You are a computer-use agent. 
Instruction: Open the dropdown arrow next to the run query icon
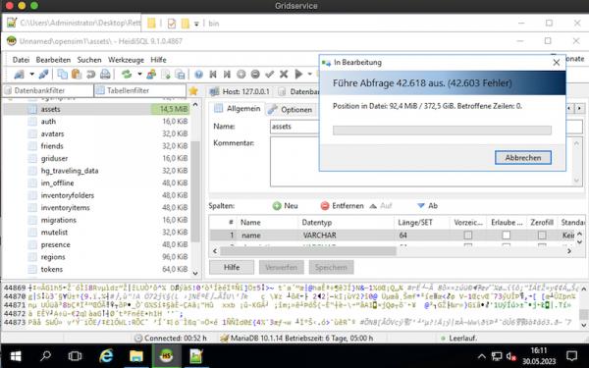(309, 74)
